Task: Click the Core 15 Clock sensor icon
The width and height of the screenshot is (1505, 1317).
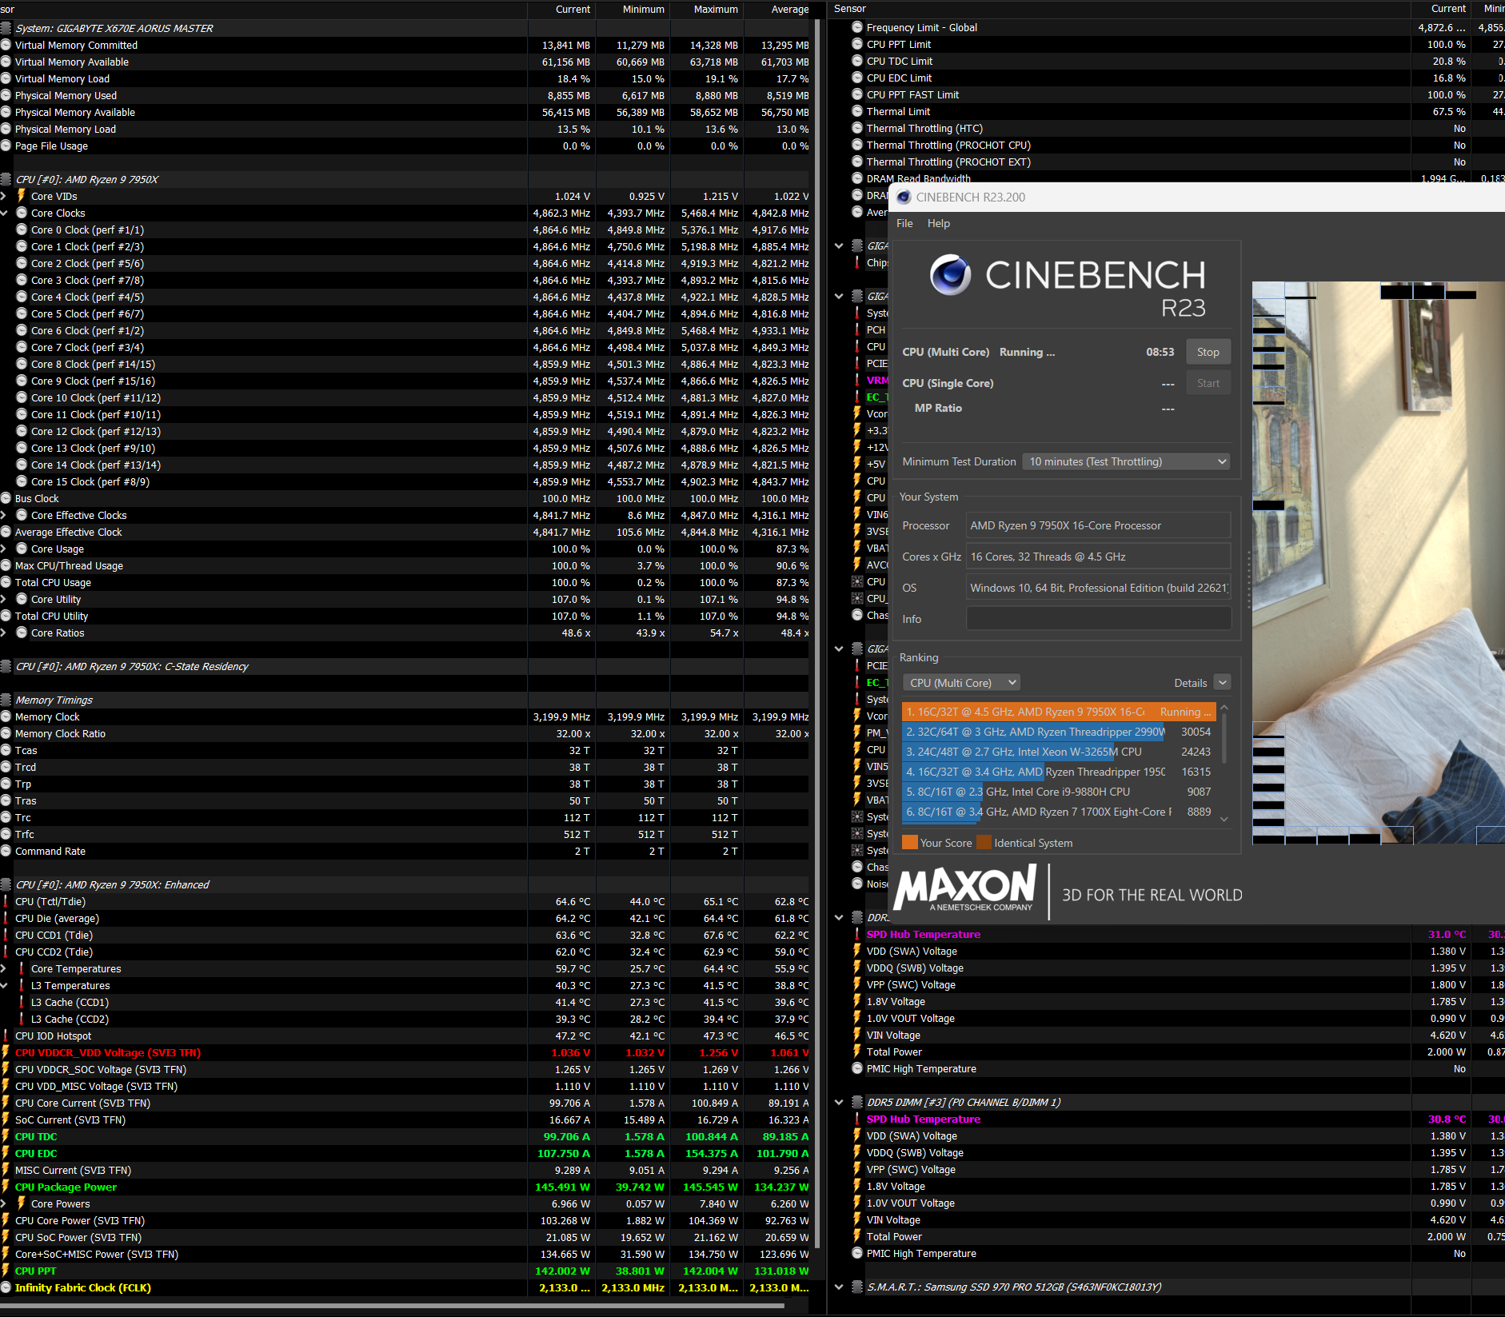Action: 22,482
